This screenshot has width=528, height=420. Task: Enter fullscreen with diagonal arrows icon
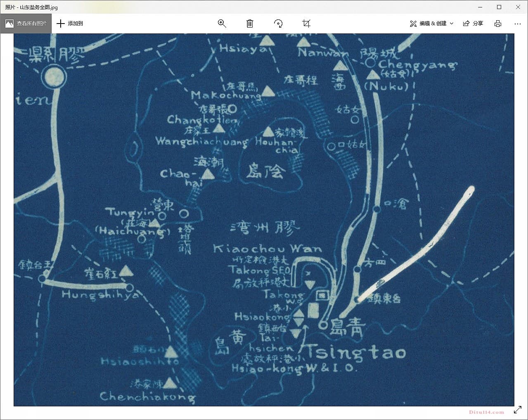(x=518, y=410)
